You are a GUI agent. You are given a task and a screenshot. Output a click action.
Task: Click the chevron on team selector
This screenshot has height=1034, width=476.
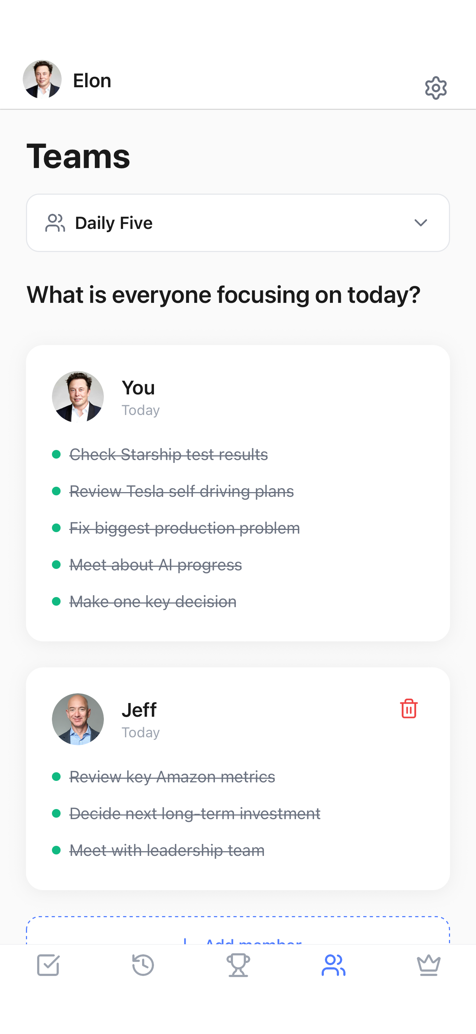pyautogui.click(x=420, y=223)
